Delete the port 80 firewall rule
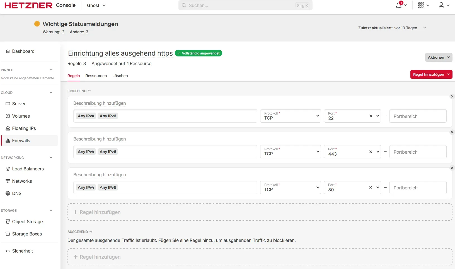This screenshot has width=455, height=269. (x=452, y=168)
